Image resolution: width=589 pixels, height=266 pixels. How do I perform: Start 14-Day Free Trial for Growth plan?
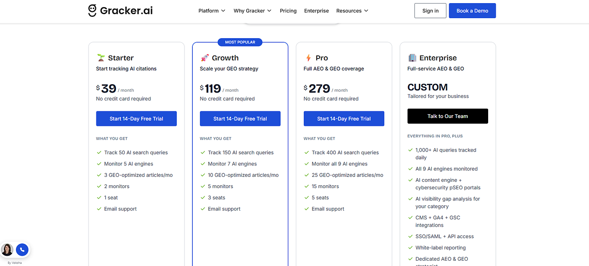[240, 118]
